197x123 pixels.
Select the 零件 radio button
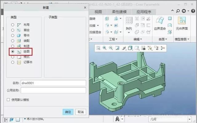point(13,36)
